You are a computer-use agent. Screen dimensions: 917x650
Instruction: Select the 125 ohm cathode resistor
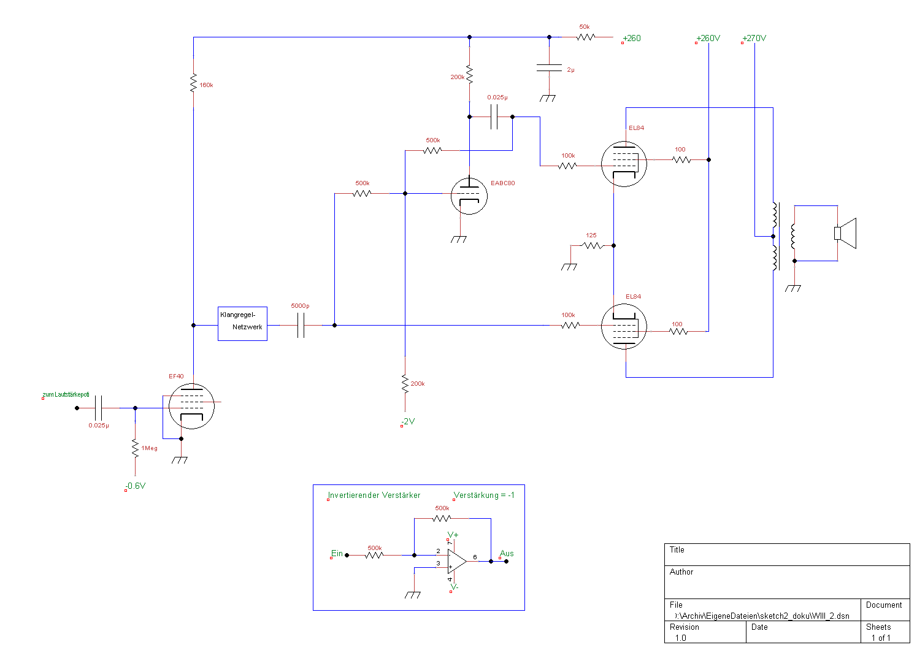tap(592, 245)
